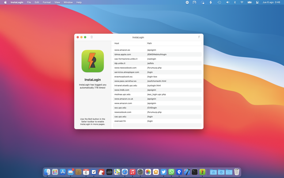
Task: Select the idp.unibo.it row
Action: [x=157, y=63]
